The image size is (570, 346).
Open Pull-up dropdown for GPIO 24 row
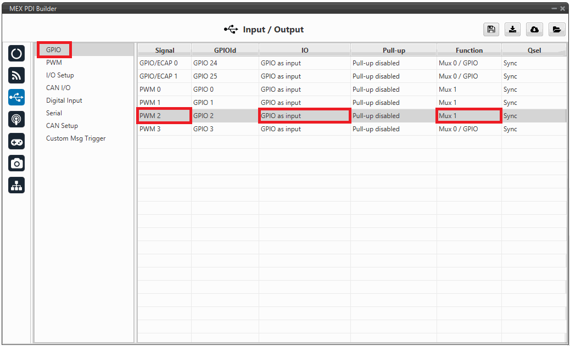click(394, 63)
